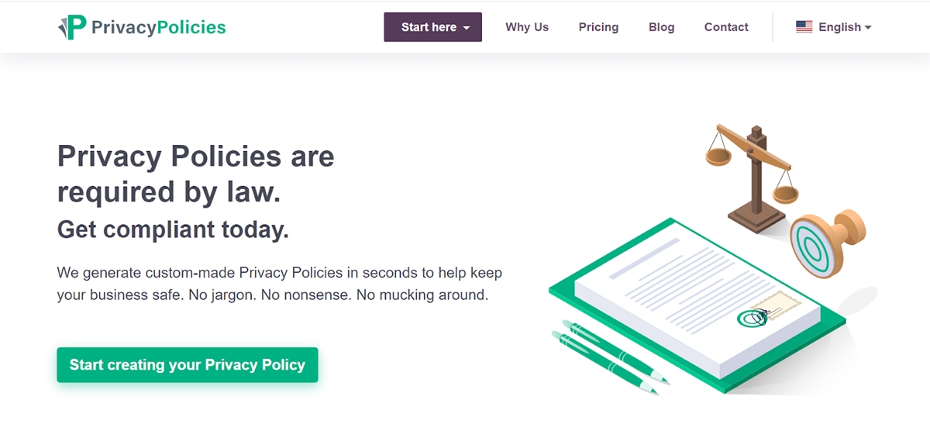The image size is (930, 448).
Task: Click the 'Get compliant today.' subheading
Action: [173, 229]
